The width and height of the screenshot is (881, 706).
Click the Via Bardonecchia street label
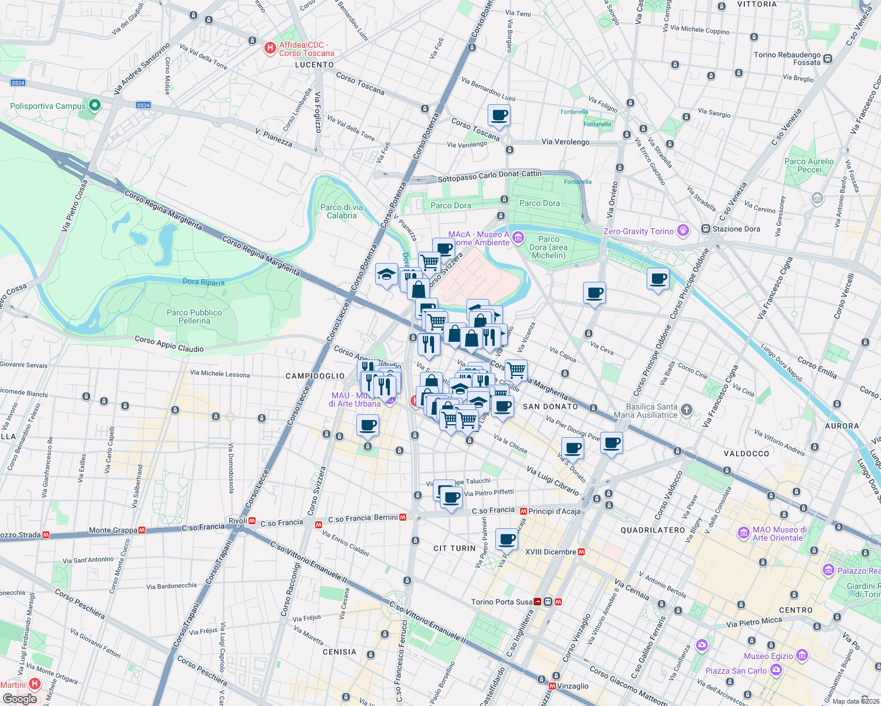coord(171,586)
